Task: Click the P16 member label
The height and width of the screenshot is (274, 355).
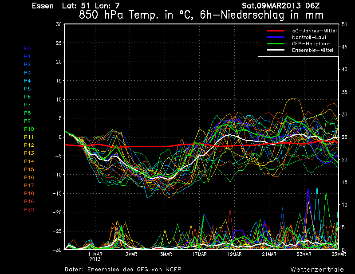Action: (29, 177)
